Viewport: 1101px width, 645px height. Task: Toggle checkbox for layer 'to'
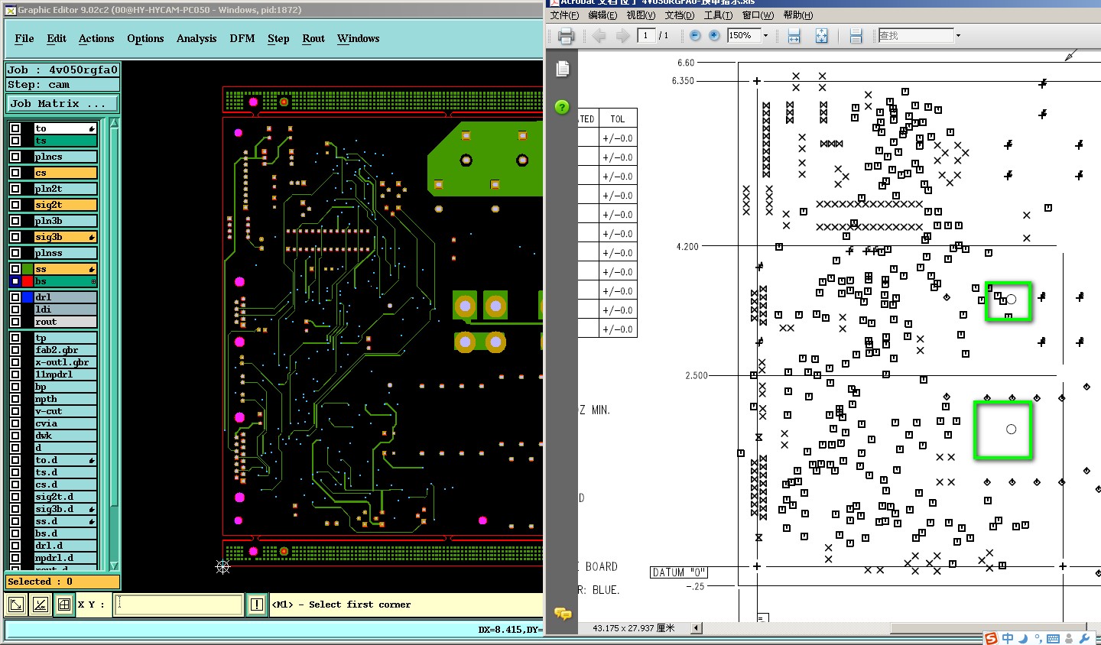(x=15, y=128)
